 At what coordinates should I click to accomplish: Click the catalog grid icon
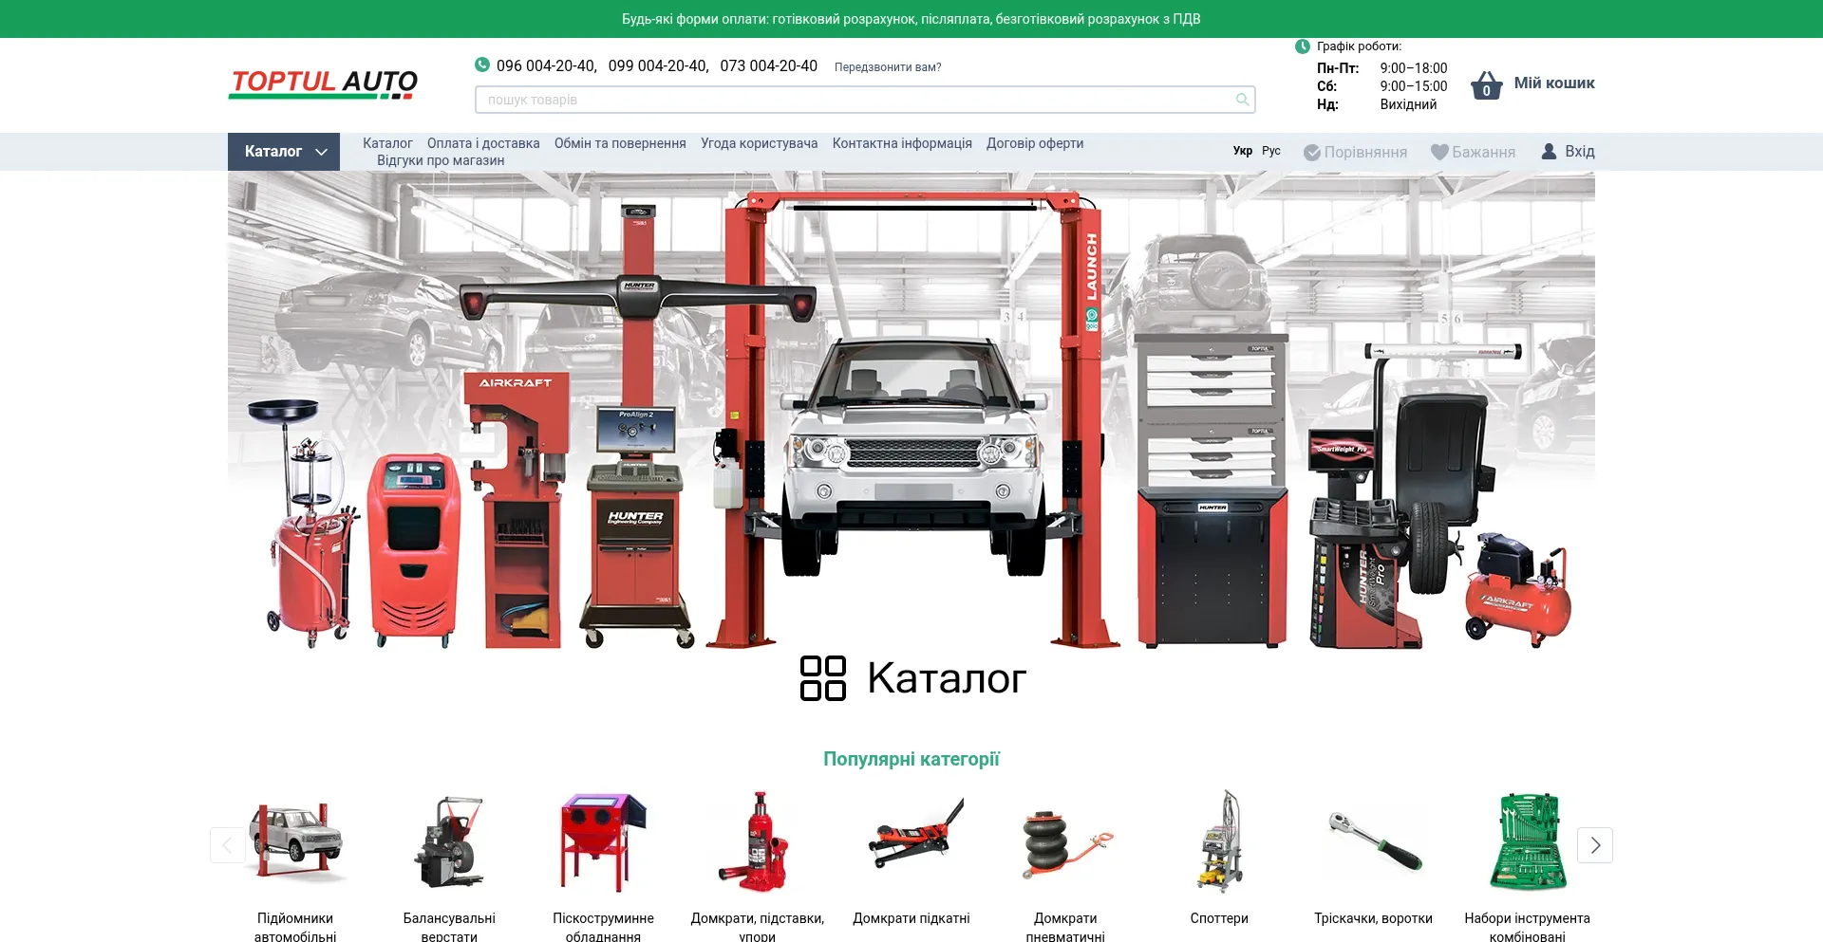823,678
